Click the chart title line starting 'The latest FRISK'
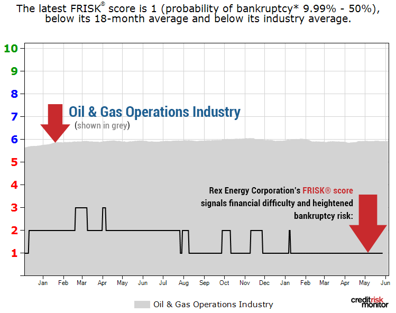The image size is (396, 313). [198, 8]
